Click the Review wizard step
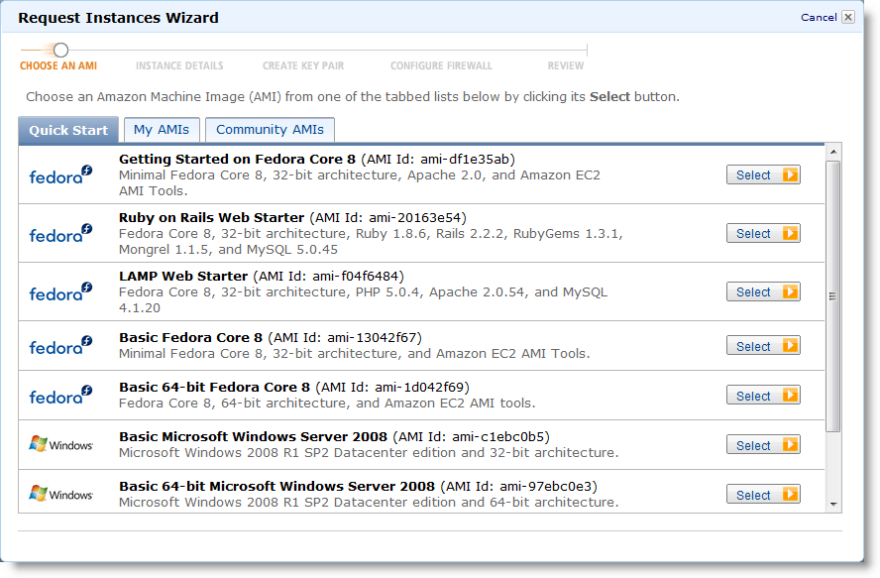 click(566, 65)
